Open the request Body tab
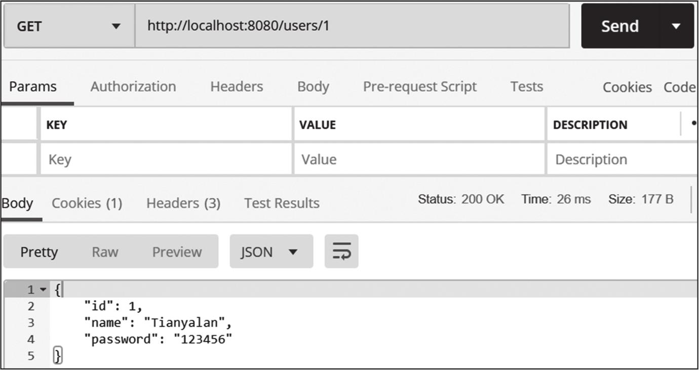This screenshot has height=370, width=699. [313, 87]
